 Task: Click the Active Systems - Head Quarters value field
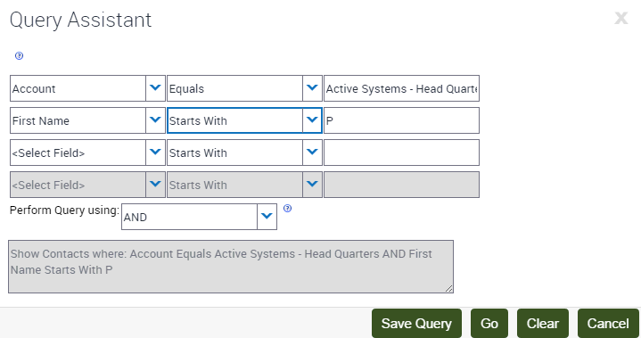coord(401,88)
